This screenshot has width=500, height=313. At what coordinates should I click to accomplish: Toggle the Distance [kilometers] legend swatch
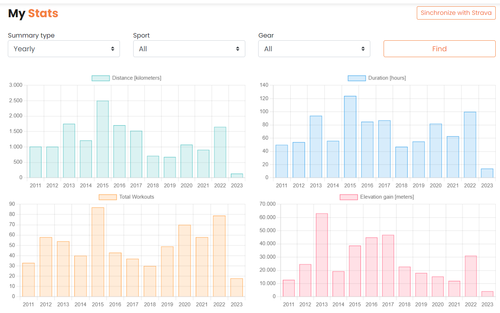(x=100, y=78)
